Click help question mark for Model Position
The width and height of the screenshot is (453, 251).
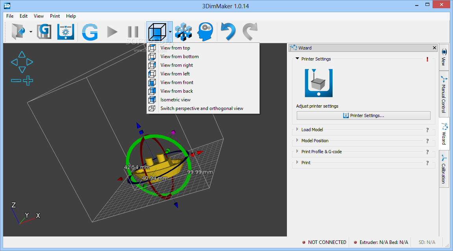(x=427, y=141)
